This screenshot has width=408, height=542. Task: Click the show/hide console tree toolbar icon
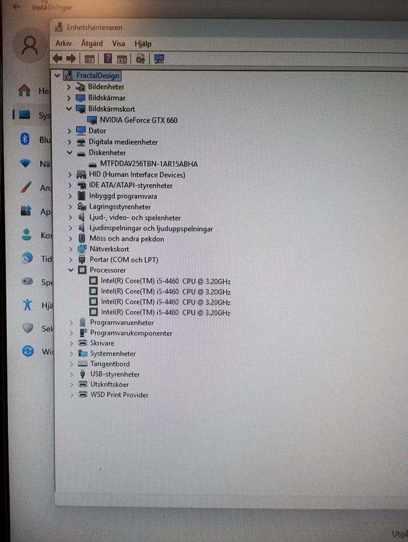pos(90,59)
